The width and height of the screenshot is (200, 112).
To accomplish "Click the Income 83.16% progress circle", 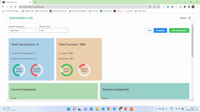I will [67, 70].
